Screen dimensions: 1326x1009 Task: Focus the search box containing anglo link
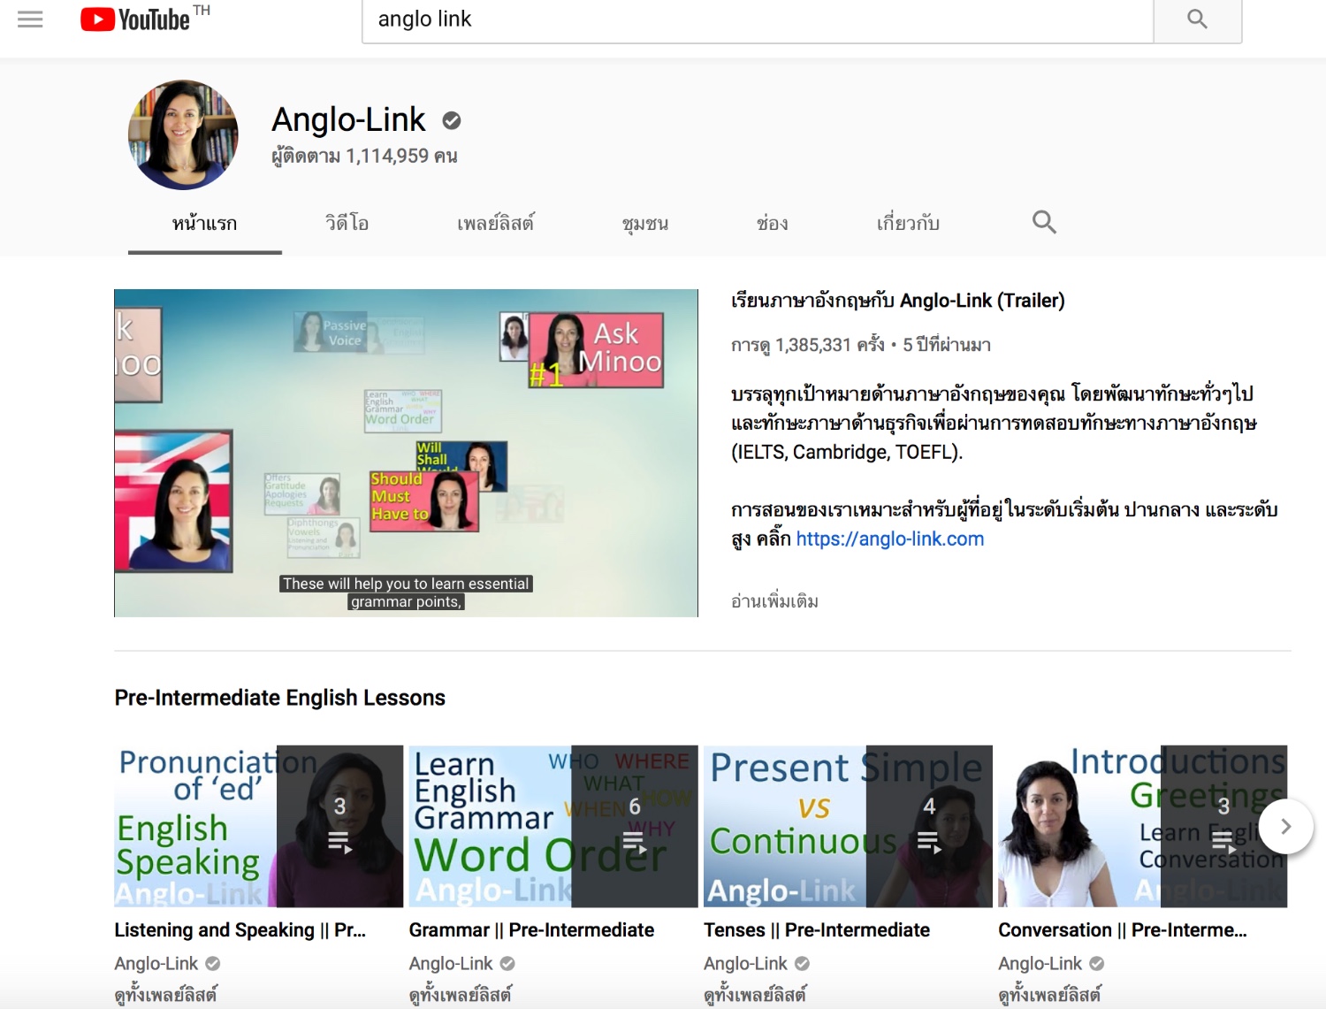tap(758, 19)
